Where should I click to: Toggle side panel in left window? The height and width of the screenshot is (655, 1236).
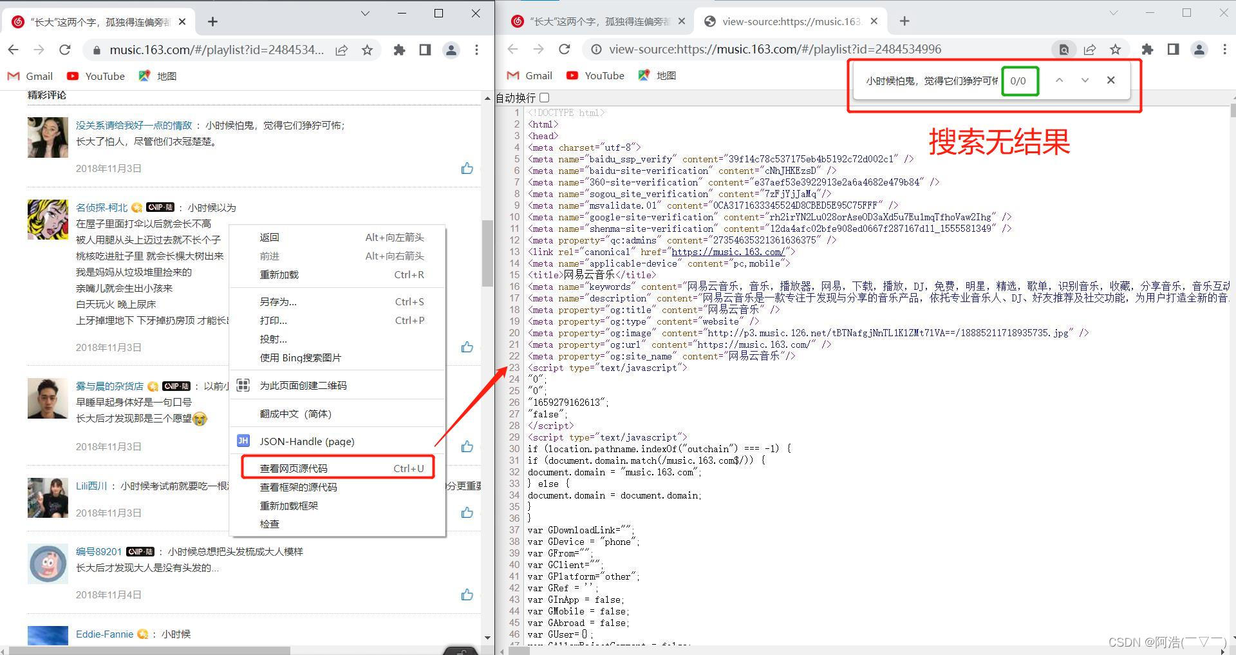pos(425,50)
